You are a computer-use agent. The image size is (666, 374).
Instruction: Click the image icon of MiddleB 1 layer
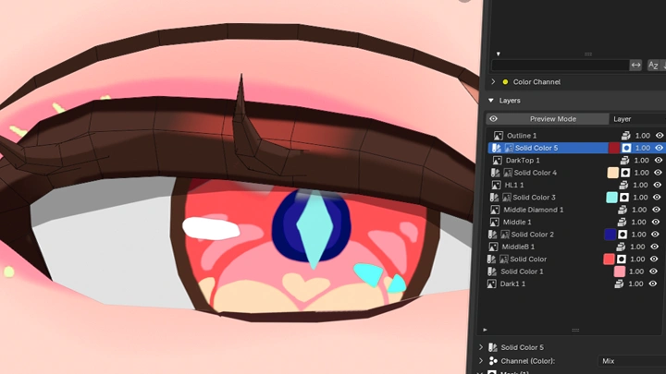click(x=493, y=247)
